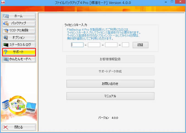Click the 認証 button

click(x=140, y=45)
